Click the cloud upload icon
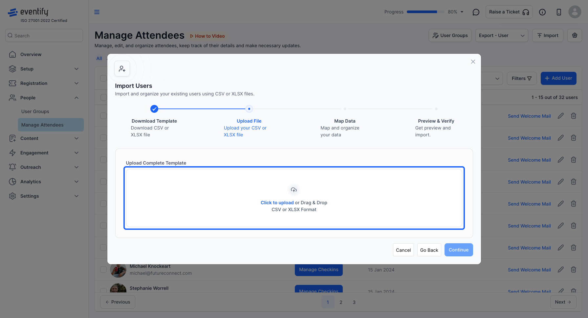 (x=294, y=190)
